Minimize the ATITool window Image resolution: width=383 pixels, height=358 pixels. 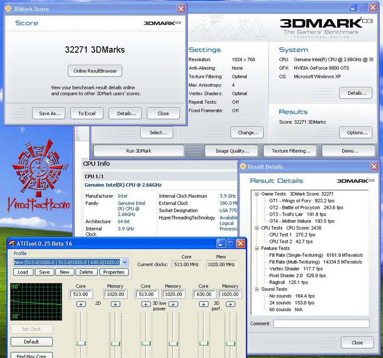pos(221,243)
